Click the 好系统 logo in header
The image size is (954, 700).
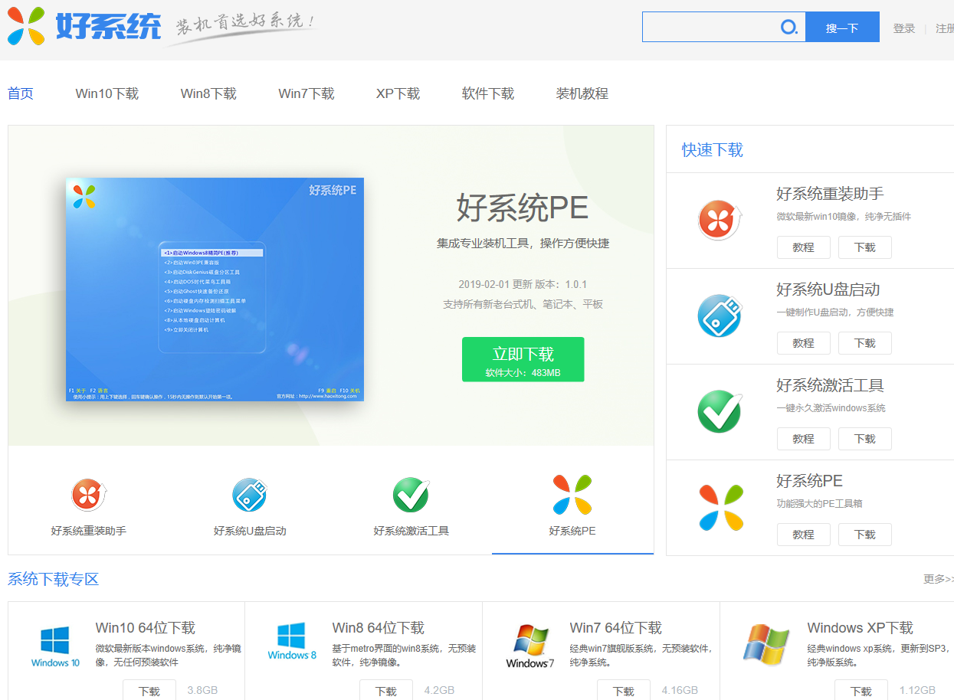84,27
